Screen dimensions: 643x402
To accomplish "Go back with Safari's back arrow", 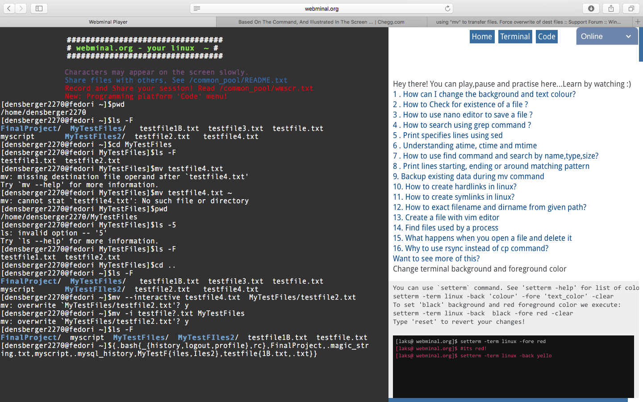I will [x=9, y=8].
